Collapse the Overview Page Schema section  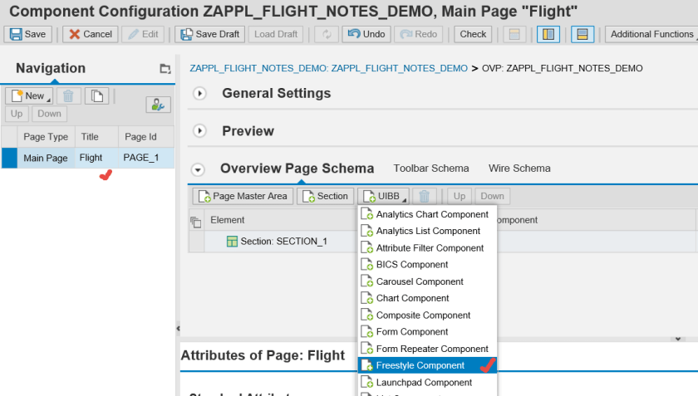[x=199, y=169]
